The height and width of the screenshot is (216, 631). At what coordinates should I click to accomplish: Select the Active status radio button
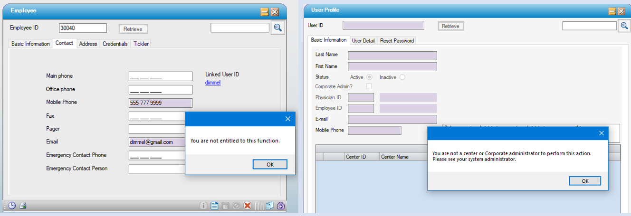point(369,77)
